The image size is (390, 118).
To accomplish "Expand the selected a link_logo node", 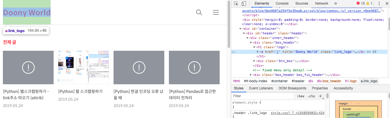I will tap(258, 52).
